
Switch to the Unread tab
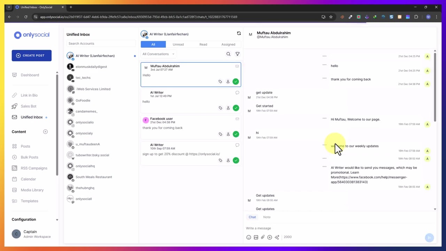pos(178,44)
